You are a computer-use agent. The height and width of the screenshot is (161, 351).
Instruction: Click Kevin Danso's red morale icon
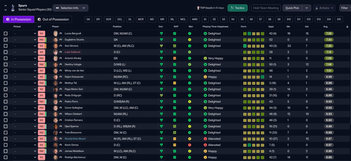[189, 145]
